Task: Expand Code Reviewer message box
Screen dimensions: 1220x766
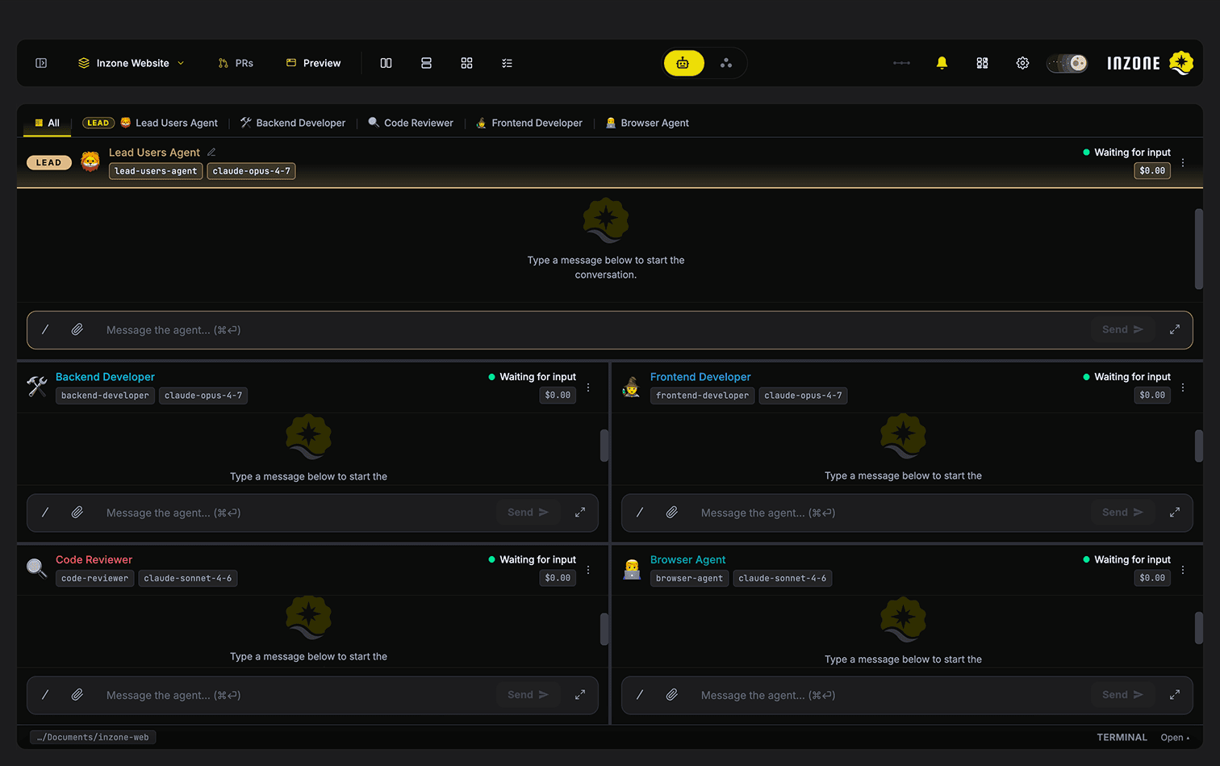Action: coord(580,695)
